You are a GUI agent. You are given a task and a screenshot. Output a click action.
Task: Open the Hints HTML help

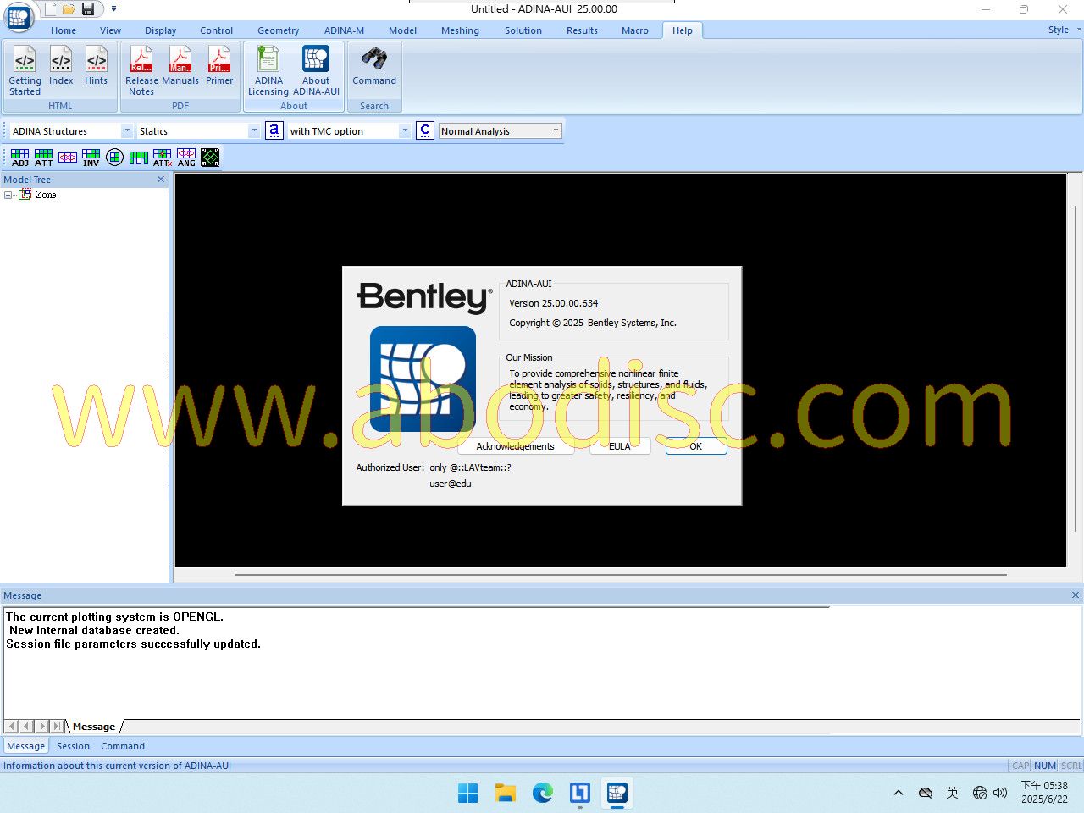(97, 66)
